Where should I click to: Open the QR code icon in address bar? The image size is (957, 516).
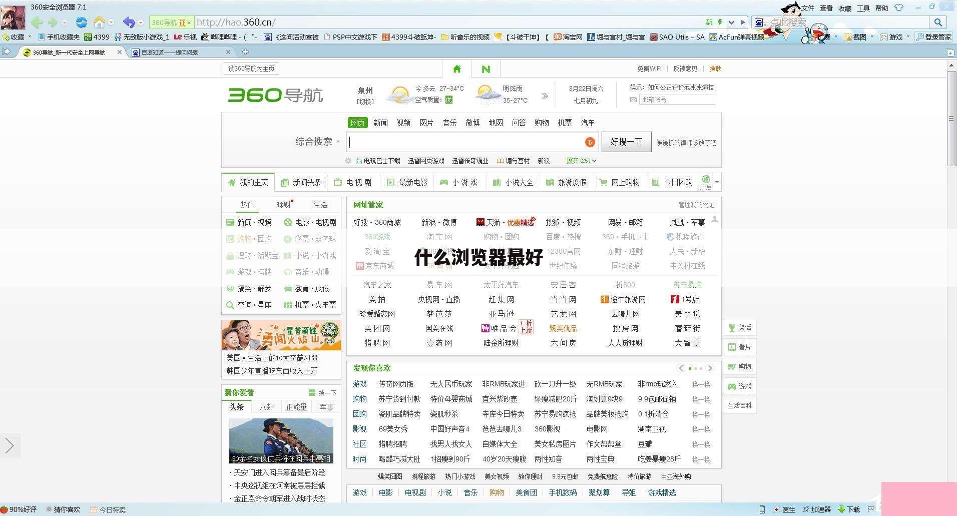709,22
